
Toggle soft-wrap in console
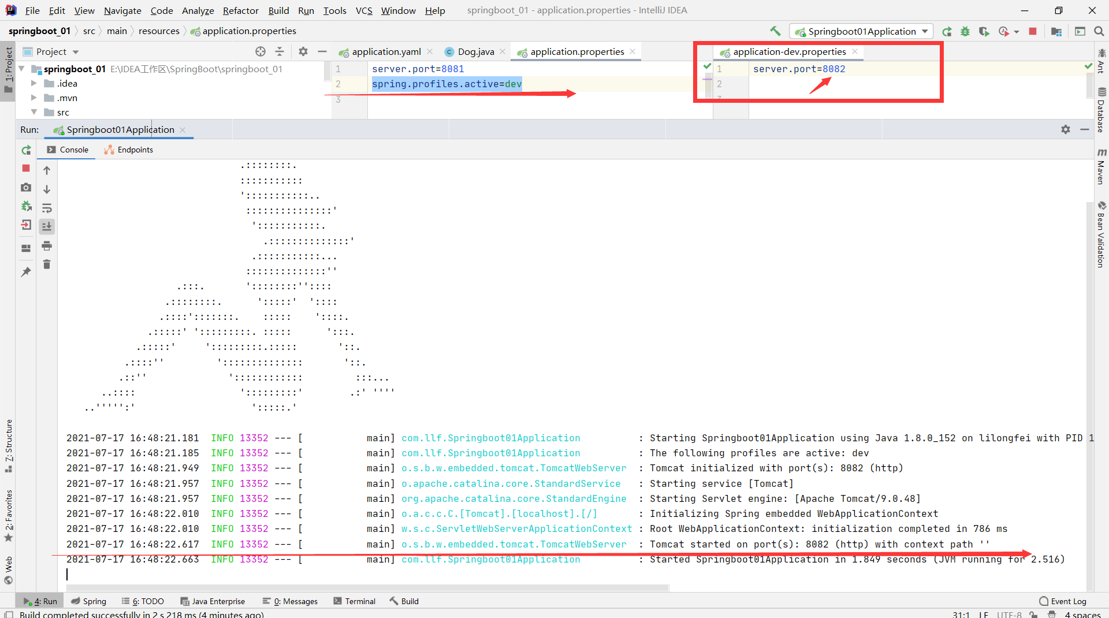coord(47,208)
